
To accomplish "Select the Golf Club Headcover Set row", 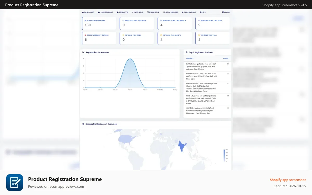I will click(x=207, y=110).
